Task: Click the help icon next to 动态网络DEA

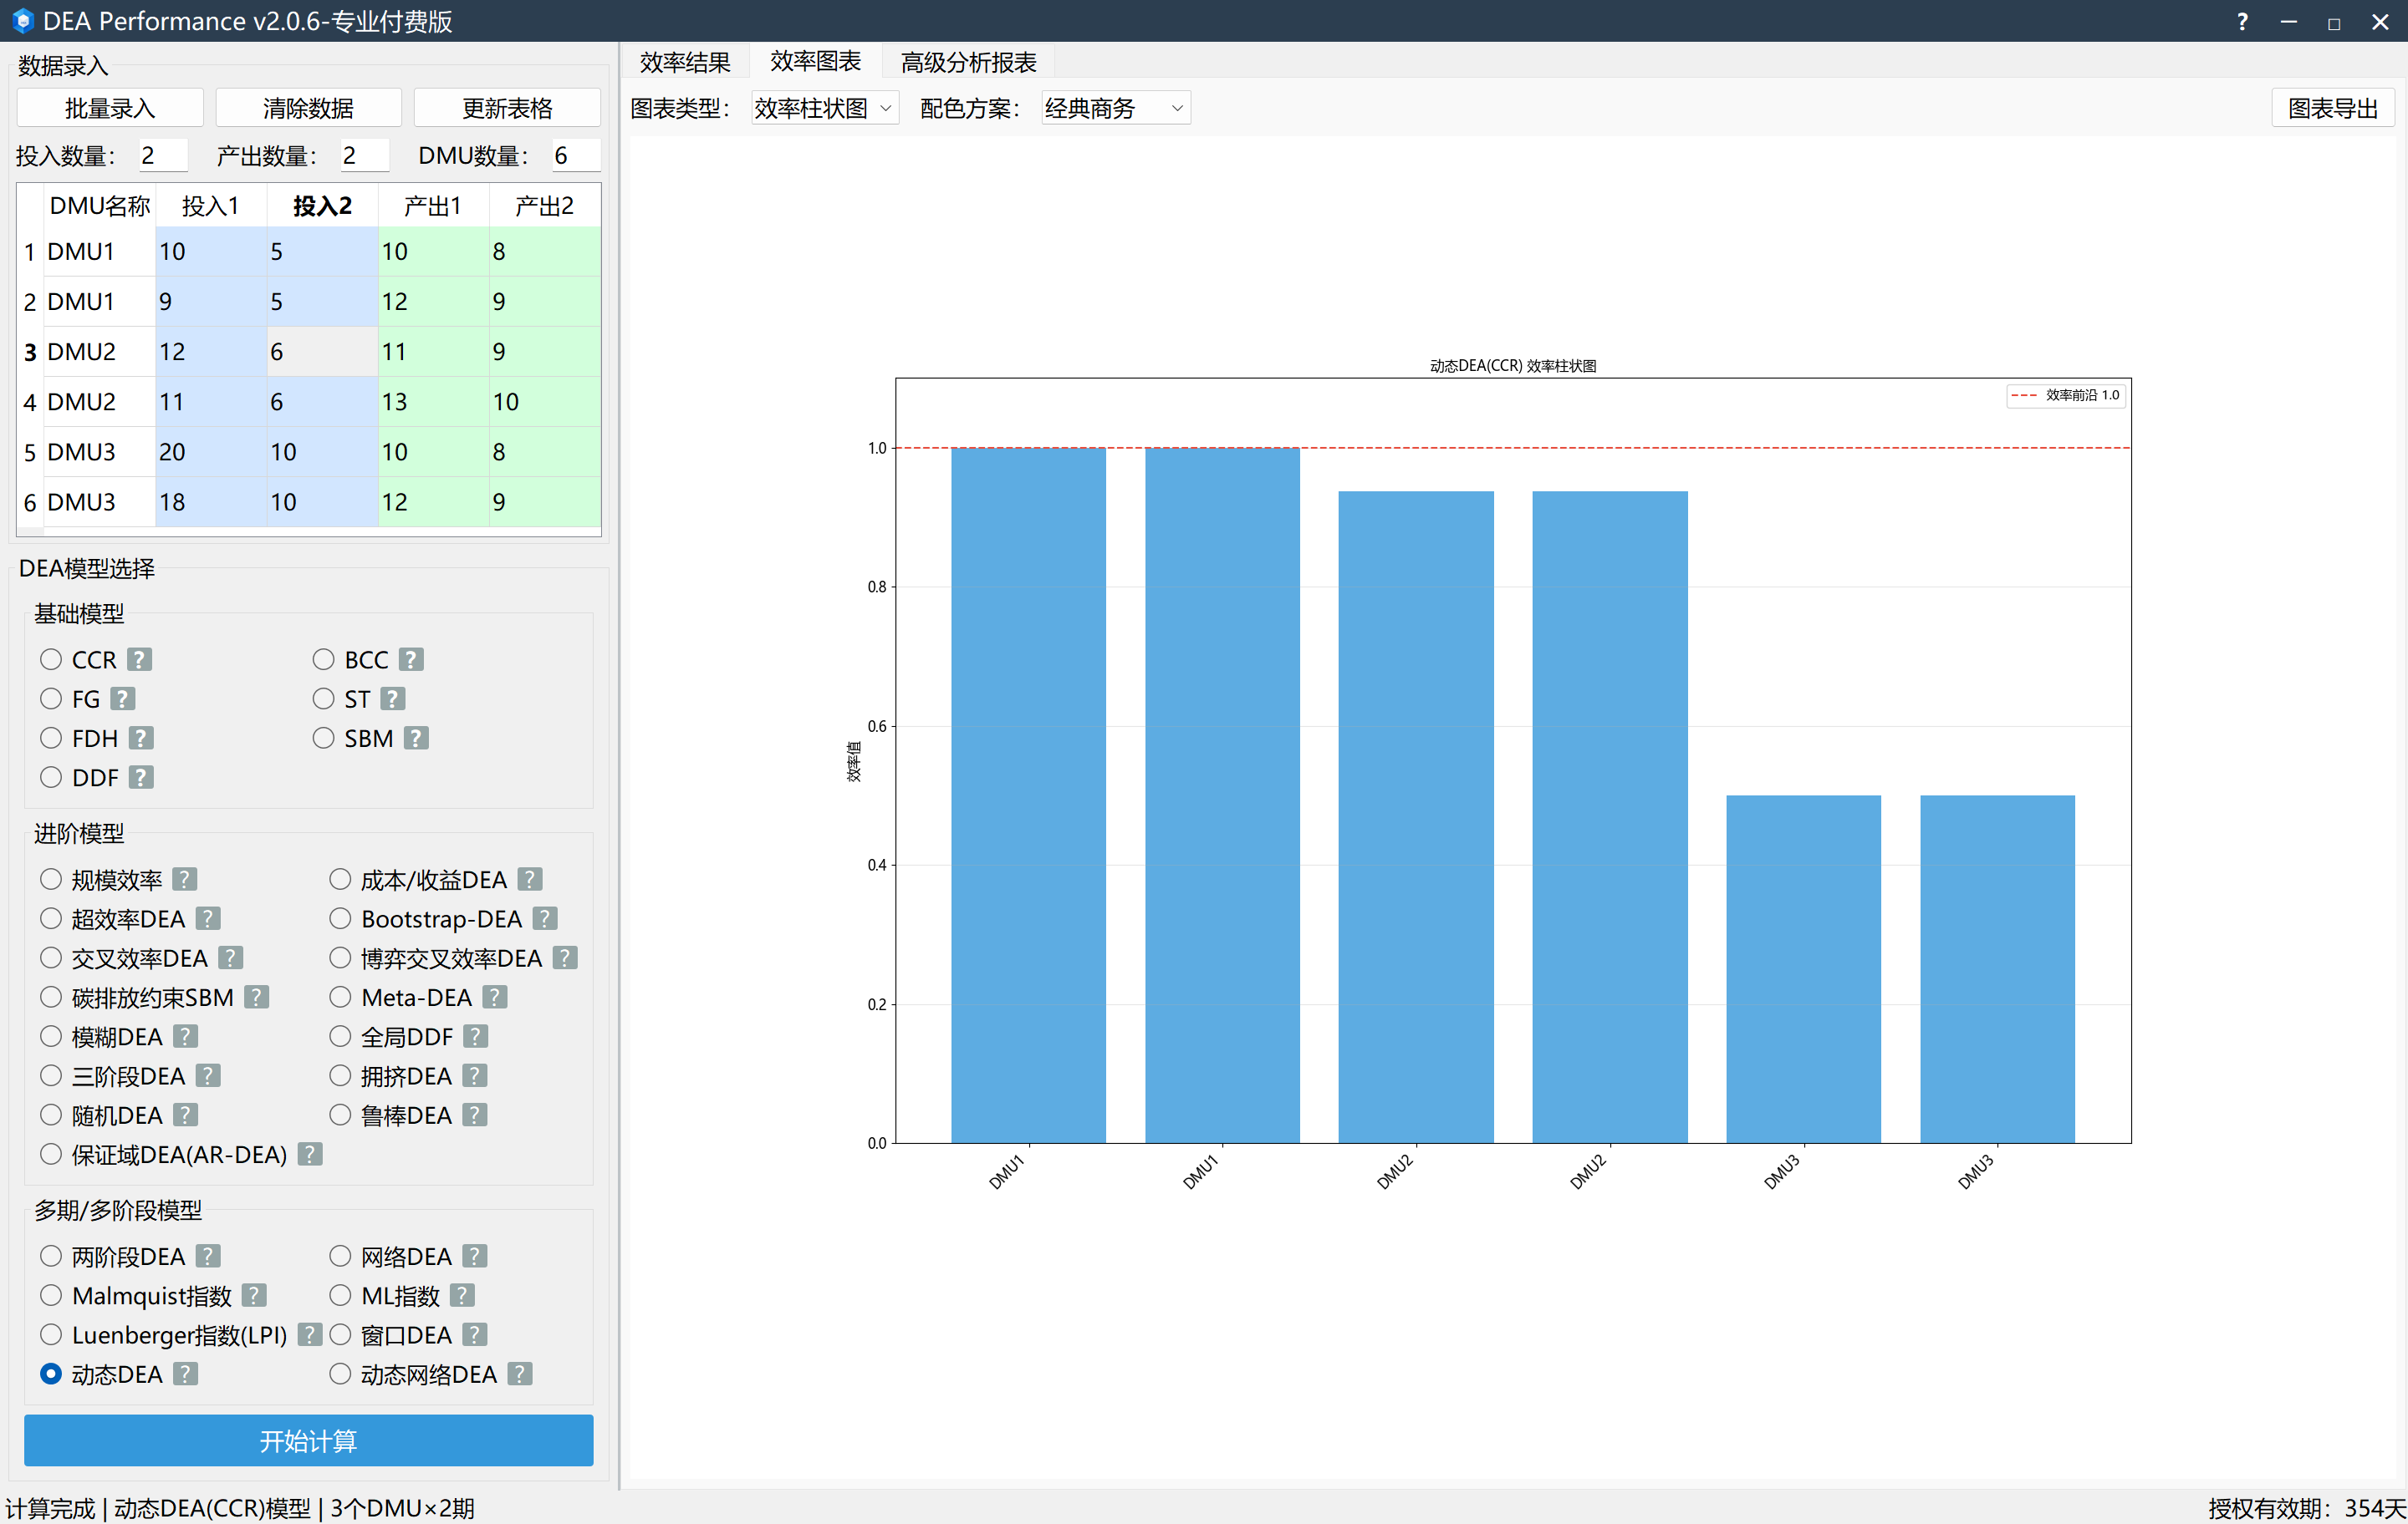Action: click(x=520, y=1374)
